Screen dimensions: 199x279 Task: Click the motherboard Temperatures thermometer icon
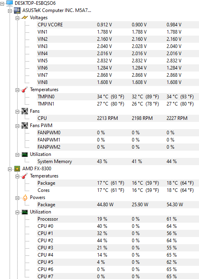point(25,90)
